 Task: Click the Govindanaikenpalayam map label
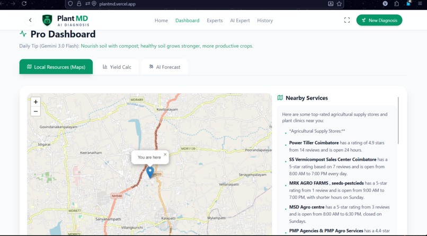point(58,127)
